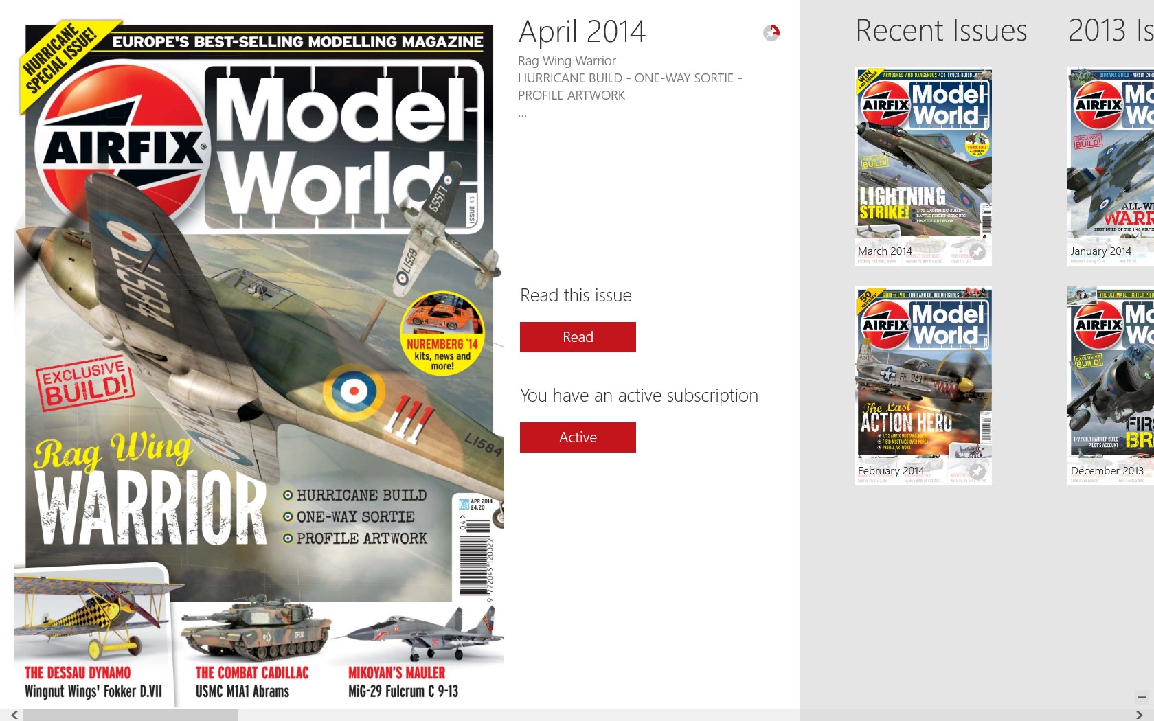Click the 'Rag Wing Warrior' subtitle

click(x=567, y=61)
